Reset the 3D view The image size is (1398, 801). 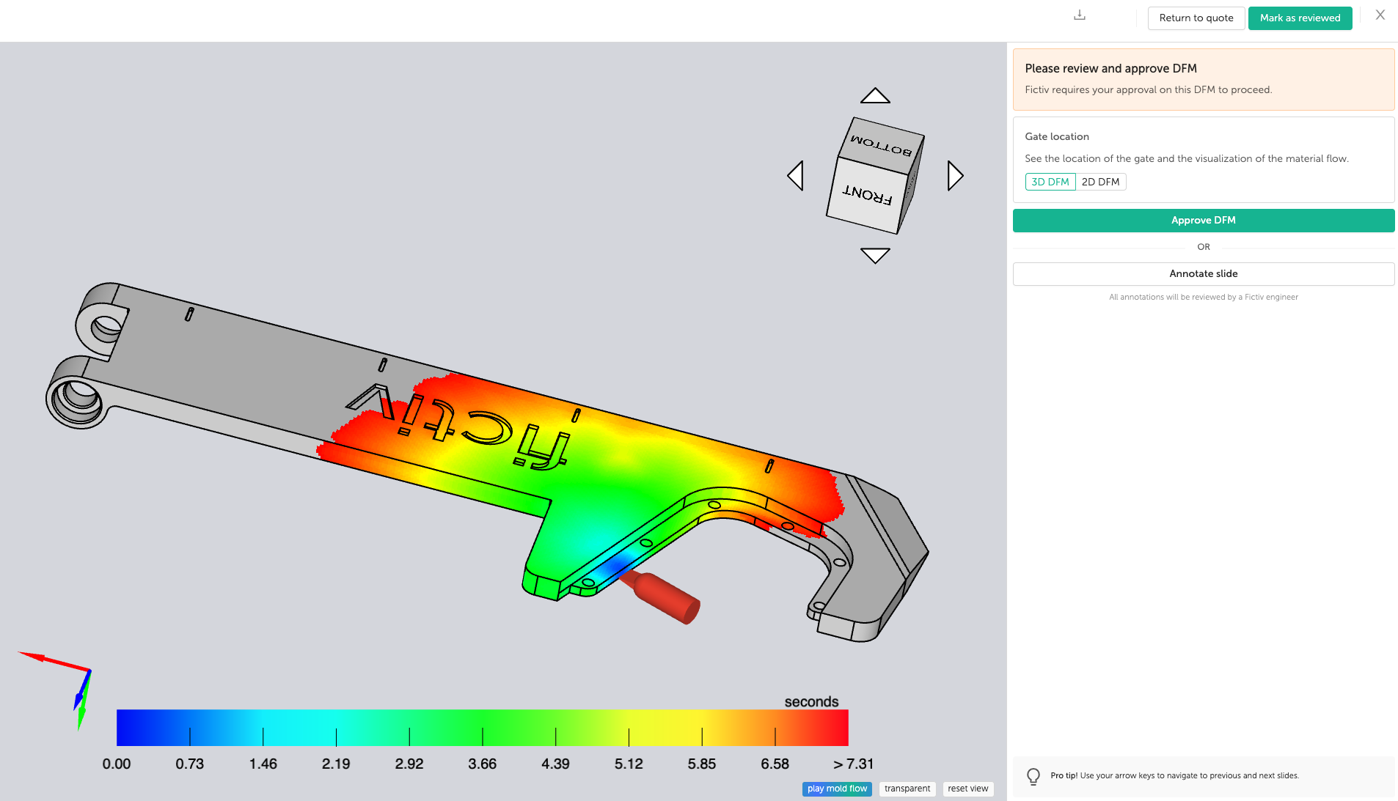pyautogui.click(x=967, y=789)
